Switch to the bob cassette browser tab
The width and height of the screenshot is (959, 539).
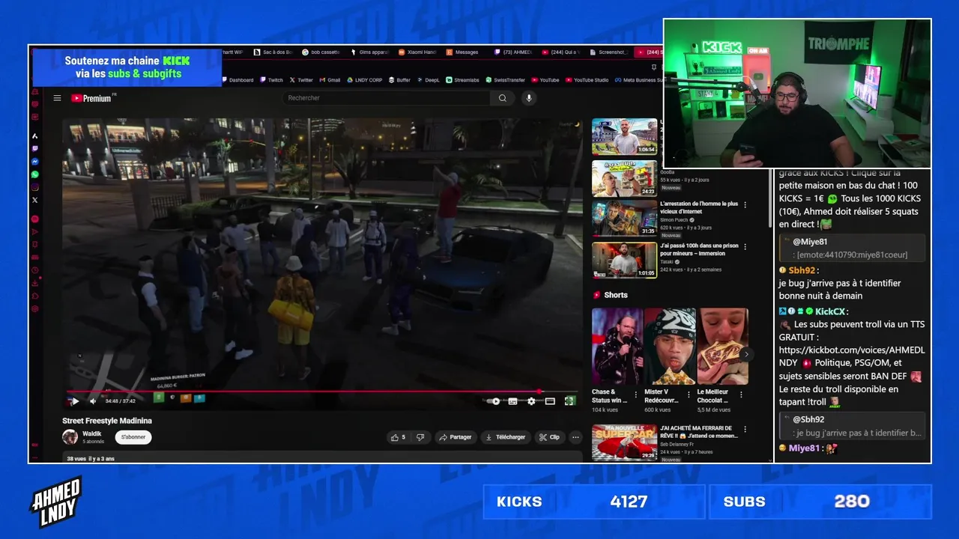(321, 52)
